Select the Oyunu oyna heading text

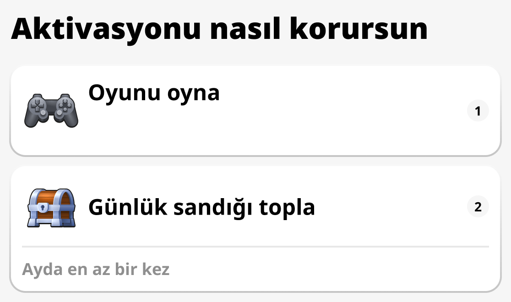pos(154,93)
